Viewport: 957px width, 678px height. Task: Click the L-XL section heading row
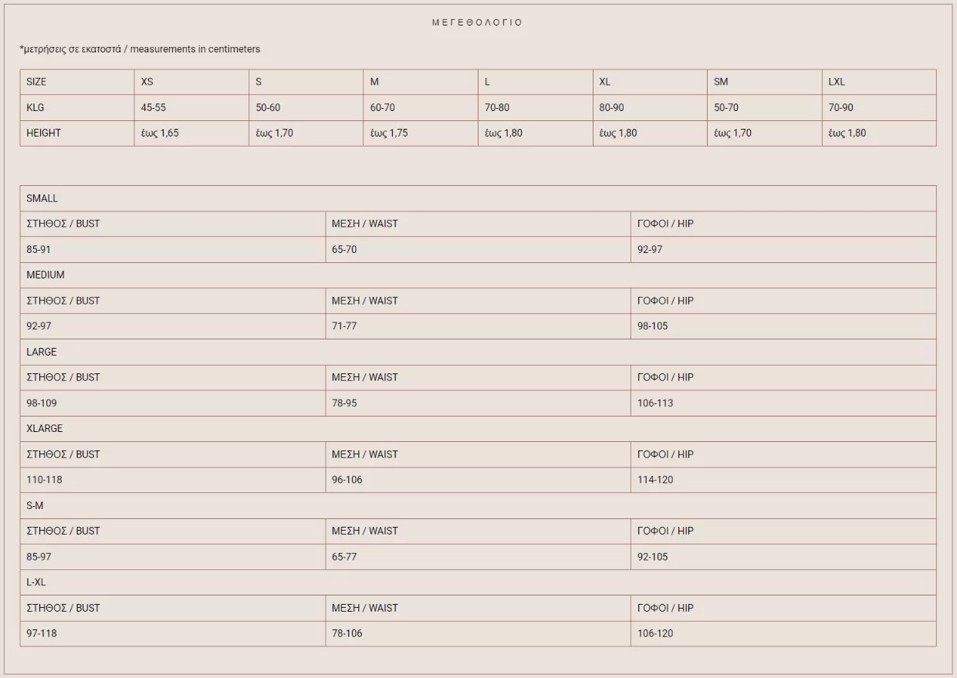36,582
